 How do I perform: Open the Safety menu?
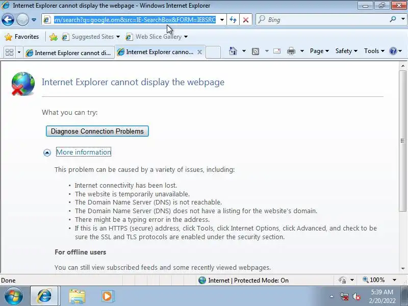346,51
